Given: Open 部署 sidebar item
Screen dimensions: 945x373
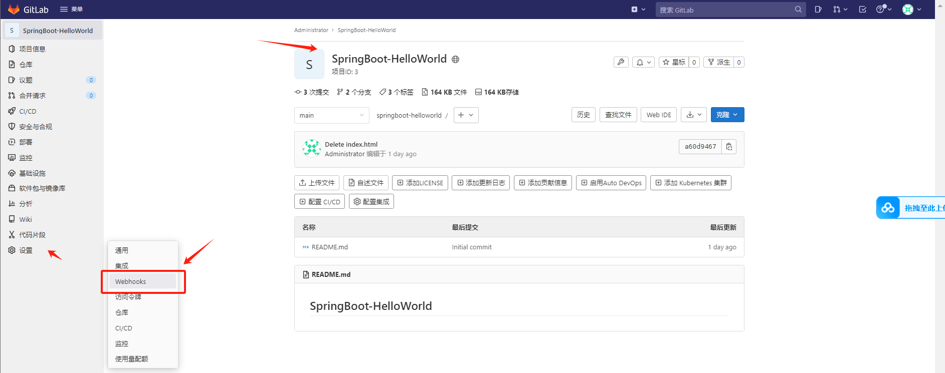Looking at the screenshot, I should [52, 142].
